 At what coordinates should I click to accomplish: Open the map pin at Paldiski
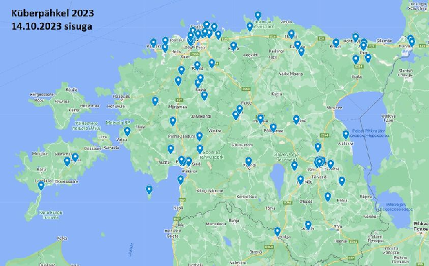(x=153, y=43)
